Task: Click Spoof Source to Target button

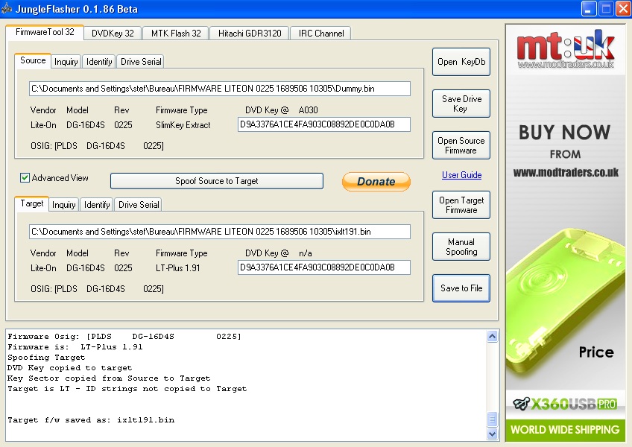Action: pos(217,181)
